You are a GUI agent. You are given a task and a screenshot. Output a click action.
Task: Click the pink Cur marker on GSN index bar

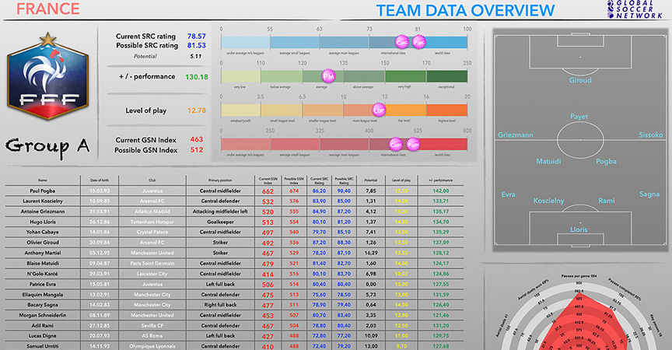click(x=396, y=144)
